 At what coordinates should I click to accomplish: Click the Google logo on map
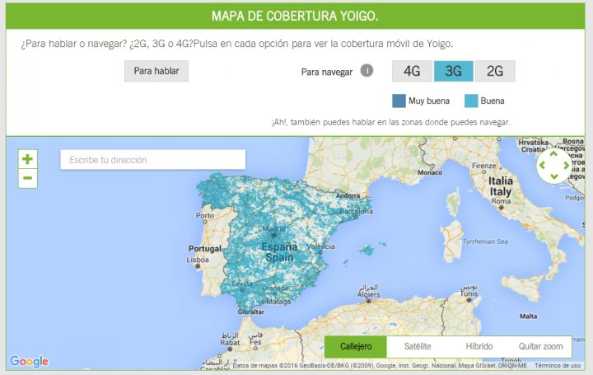click(x=29, y=361)
